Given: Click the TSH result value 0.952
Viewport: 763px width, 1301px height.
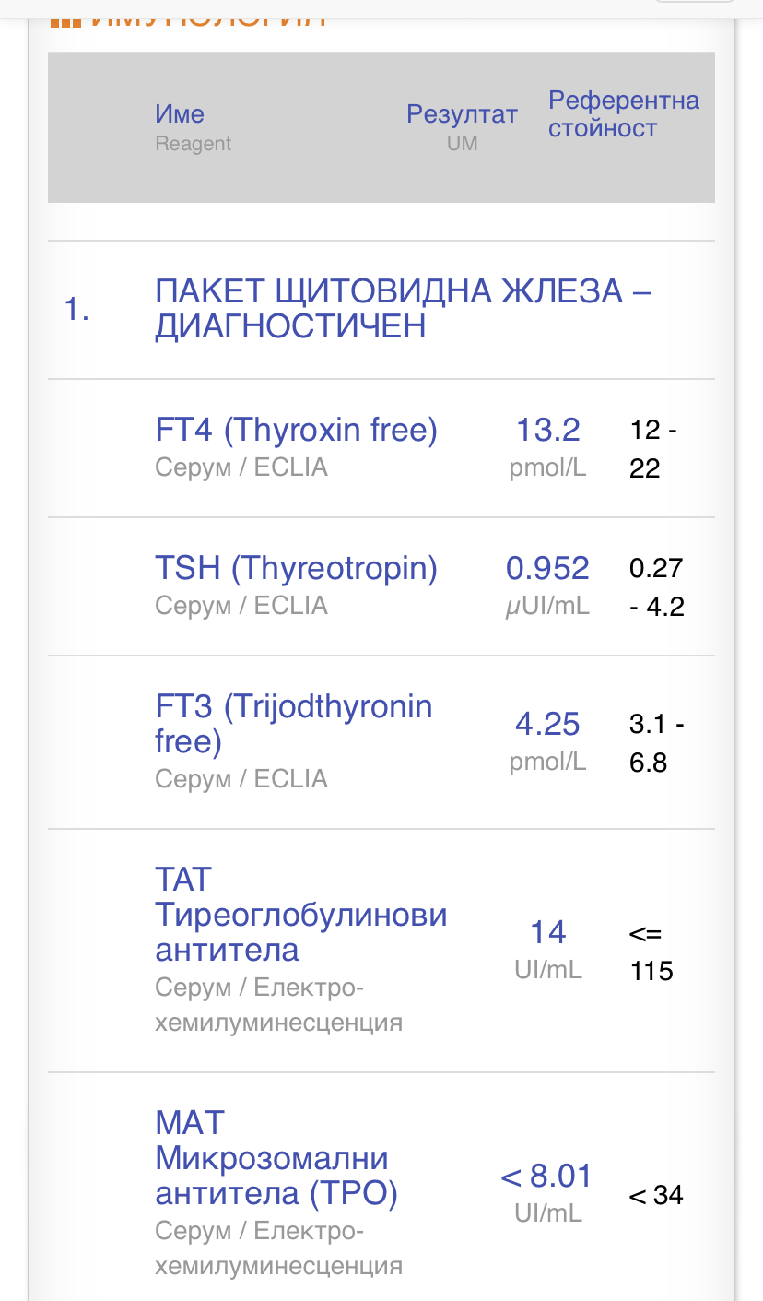Looking at the screenshot, I should (x=547, y=568).
